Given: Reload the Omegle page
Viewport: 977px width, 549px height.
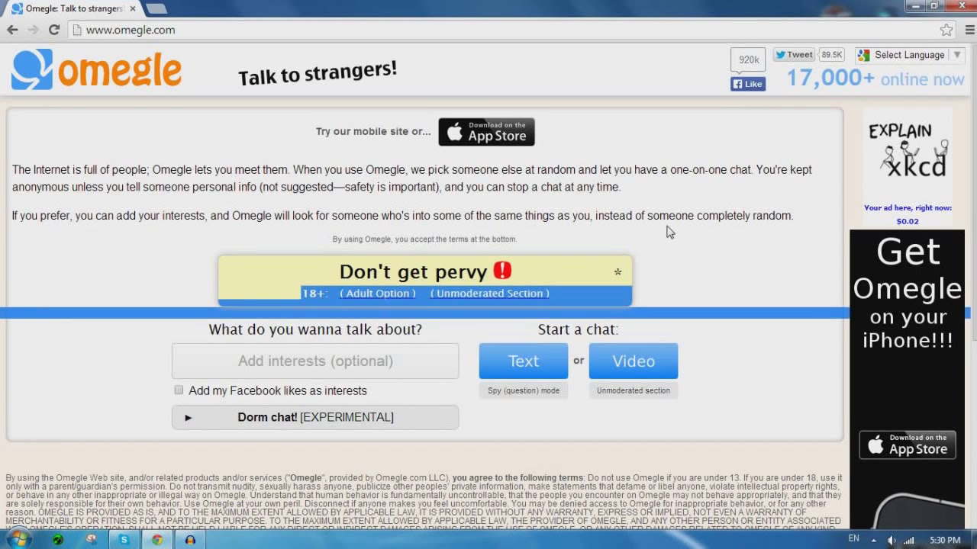Looking at the screenshot, I should (53, 30).
